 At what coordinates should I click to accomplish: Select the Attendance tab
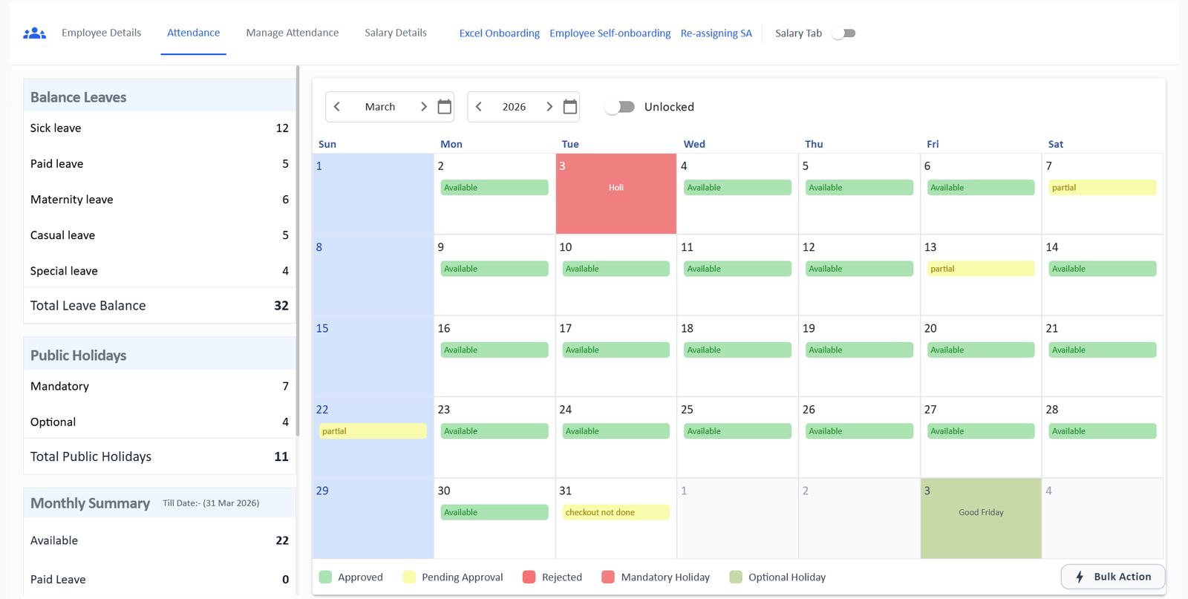[194, 33]
